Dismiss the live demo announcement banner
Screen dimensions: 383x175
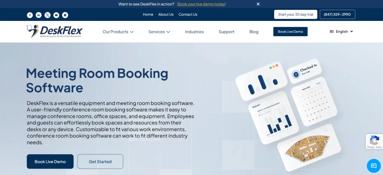point(258,4)
